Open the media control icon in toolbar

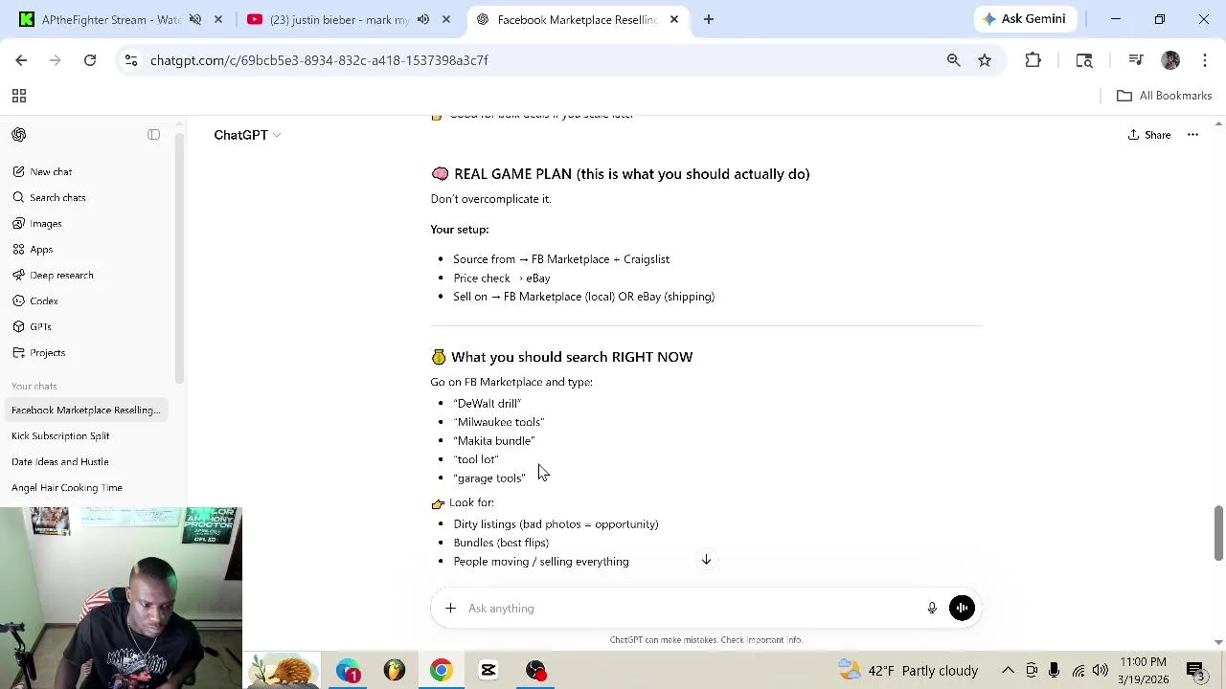click(1136, 60)
